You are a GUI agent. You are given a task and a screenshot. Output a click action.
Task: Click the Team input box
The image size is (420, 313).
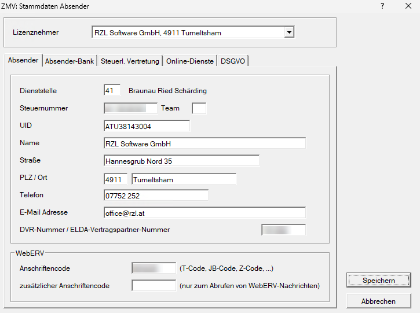click(x=199, y=108)
